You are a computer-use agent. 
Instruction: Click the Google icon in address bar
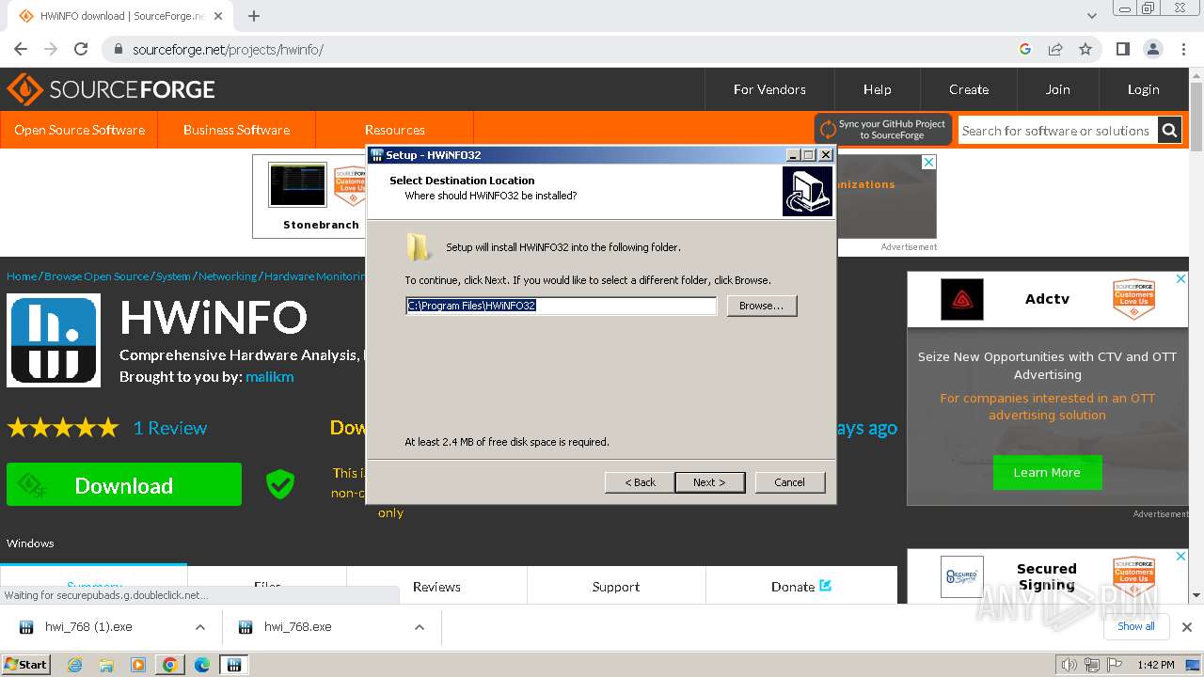tap(1025, 49)
